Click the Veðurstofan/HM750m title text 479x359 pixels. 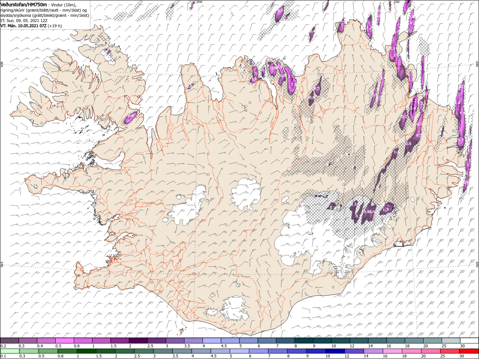click(x=24, y=4)
